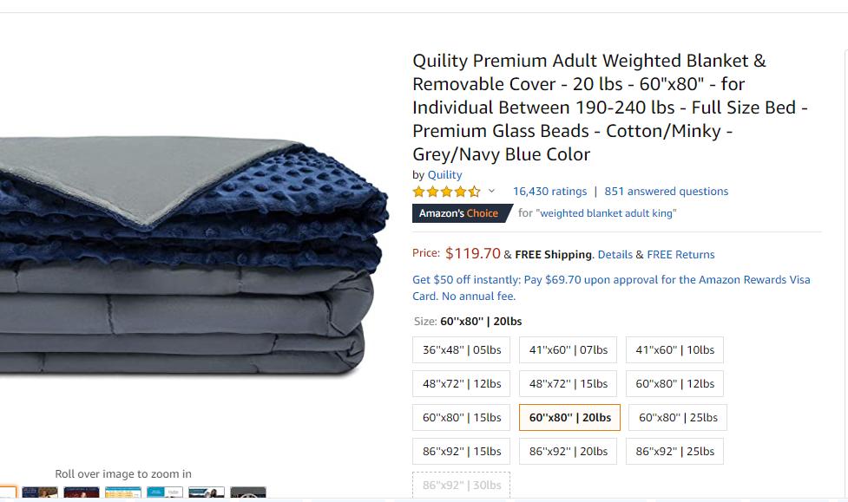Select size 60"x80" | 25lbs
Screen dimensions: 848x502
pyautogui.click(x=678, y=418)
